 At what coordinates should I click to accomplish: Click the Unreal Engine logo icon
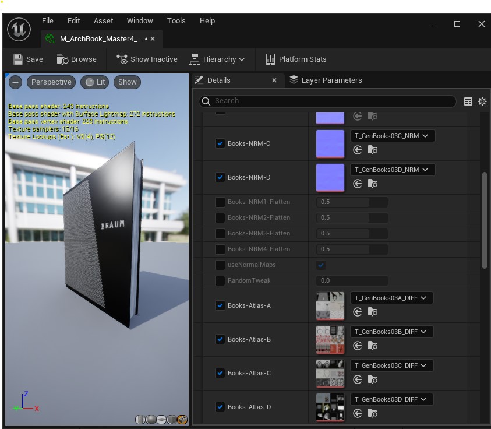coord(19,30)
